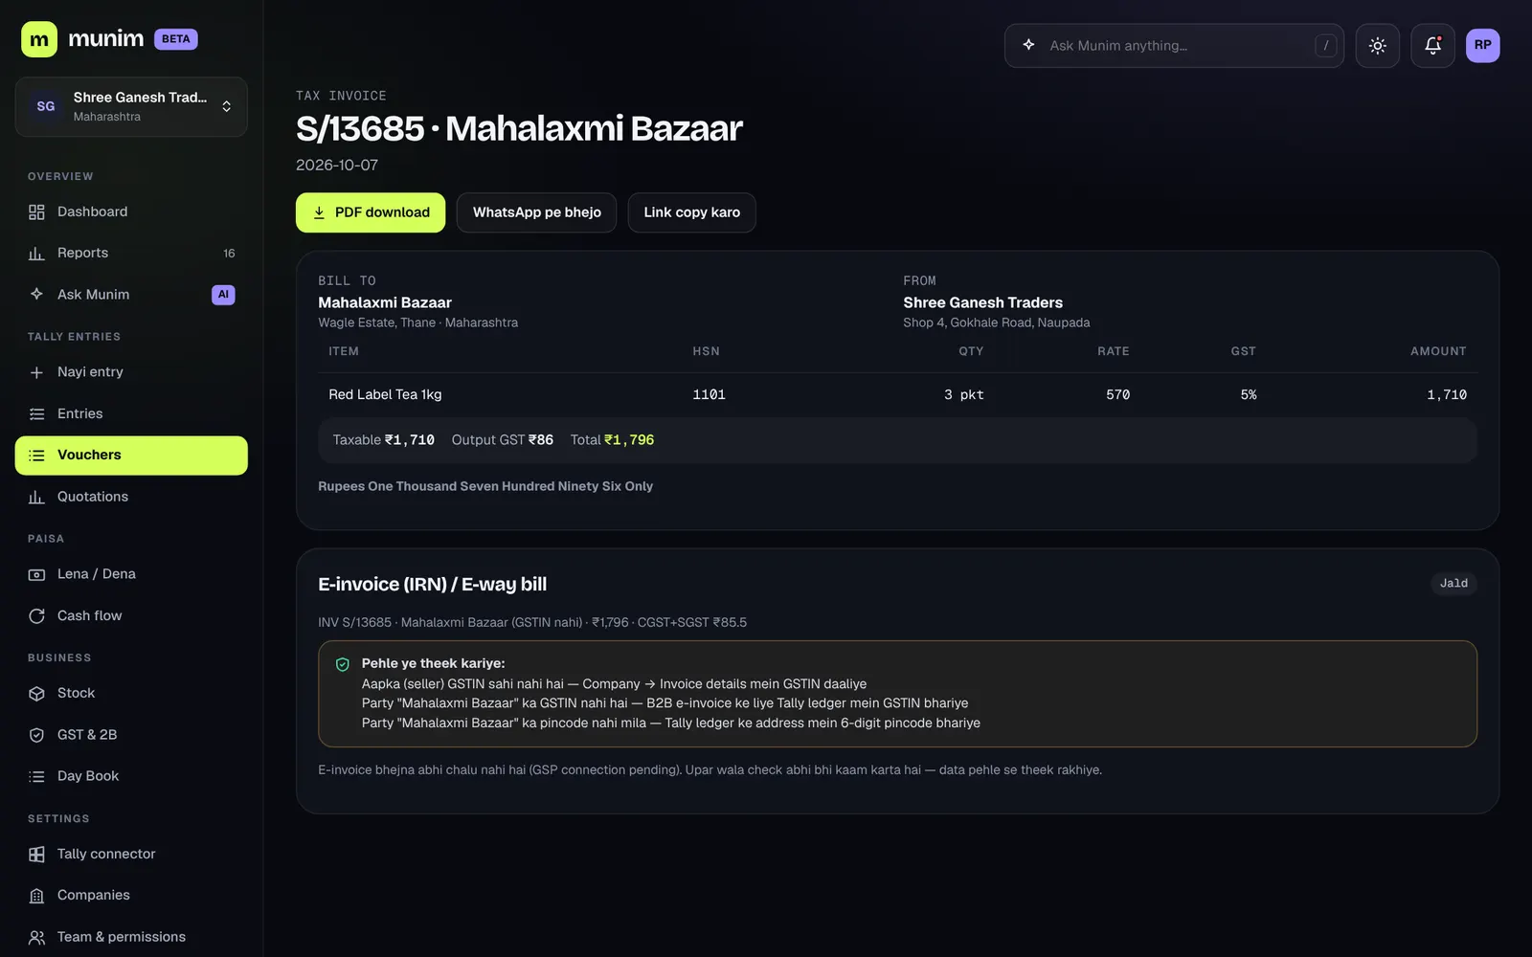1532x957 pixels.
Task: Toggle the light/dark theme sun icon
Action: click(x=1378, y=45)
